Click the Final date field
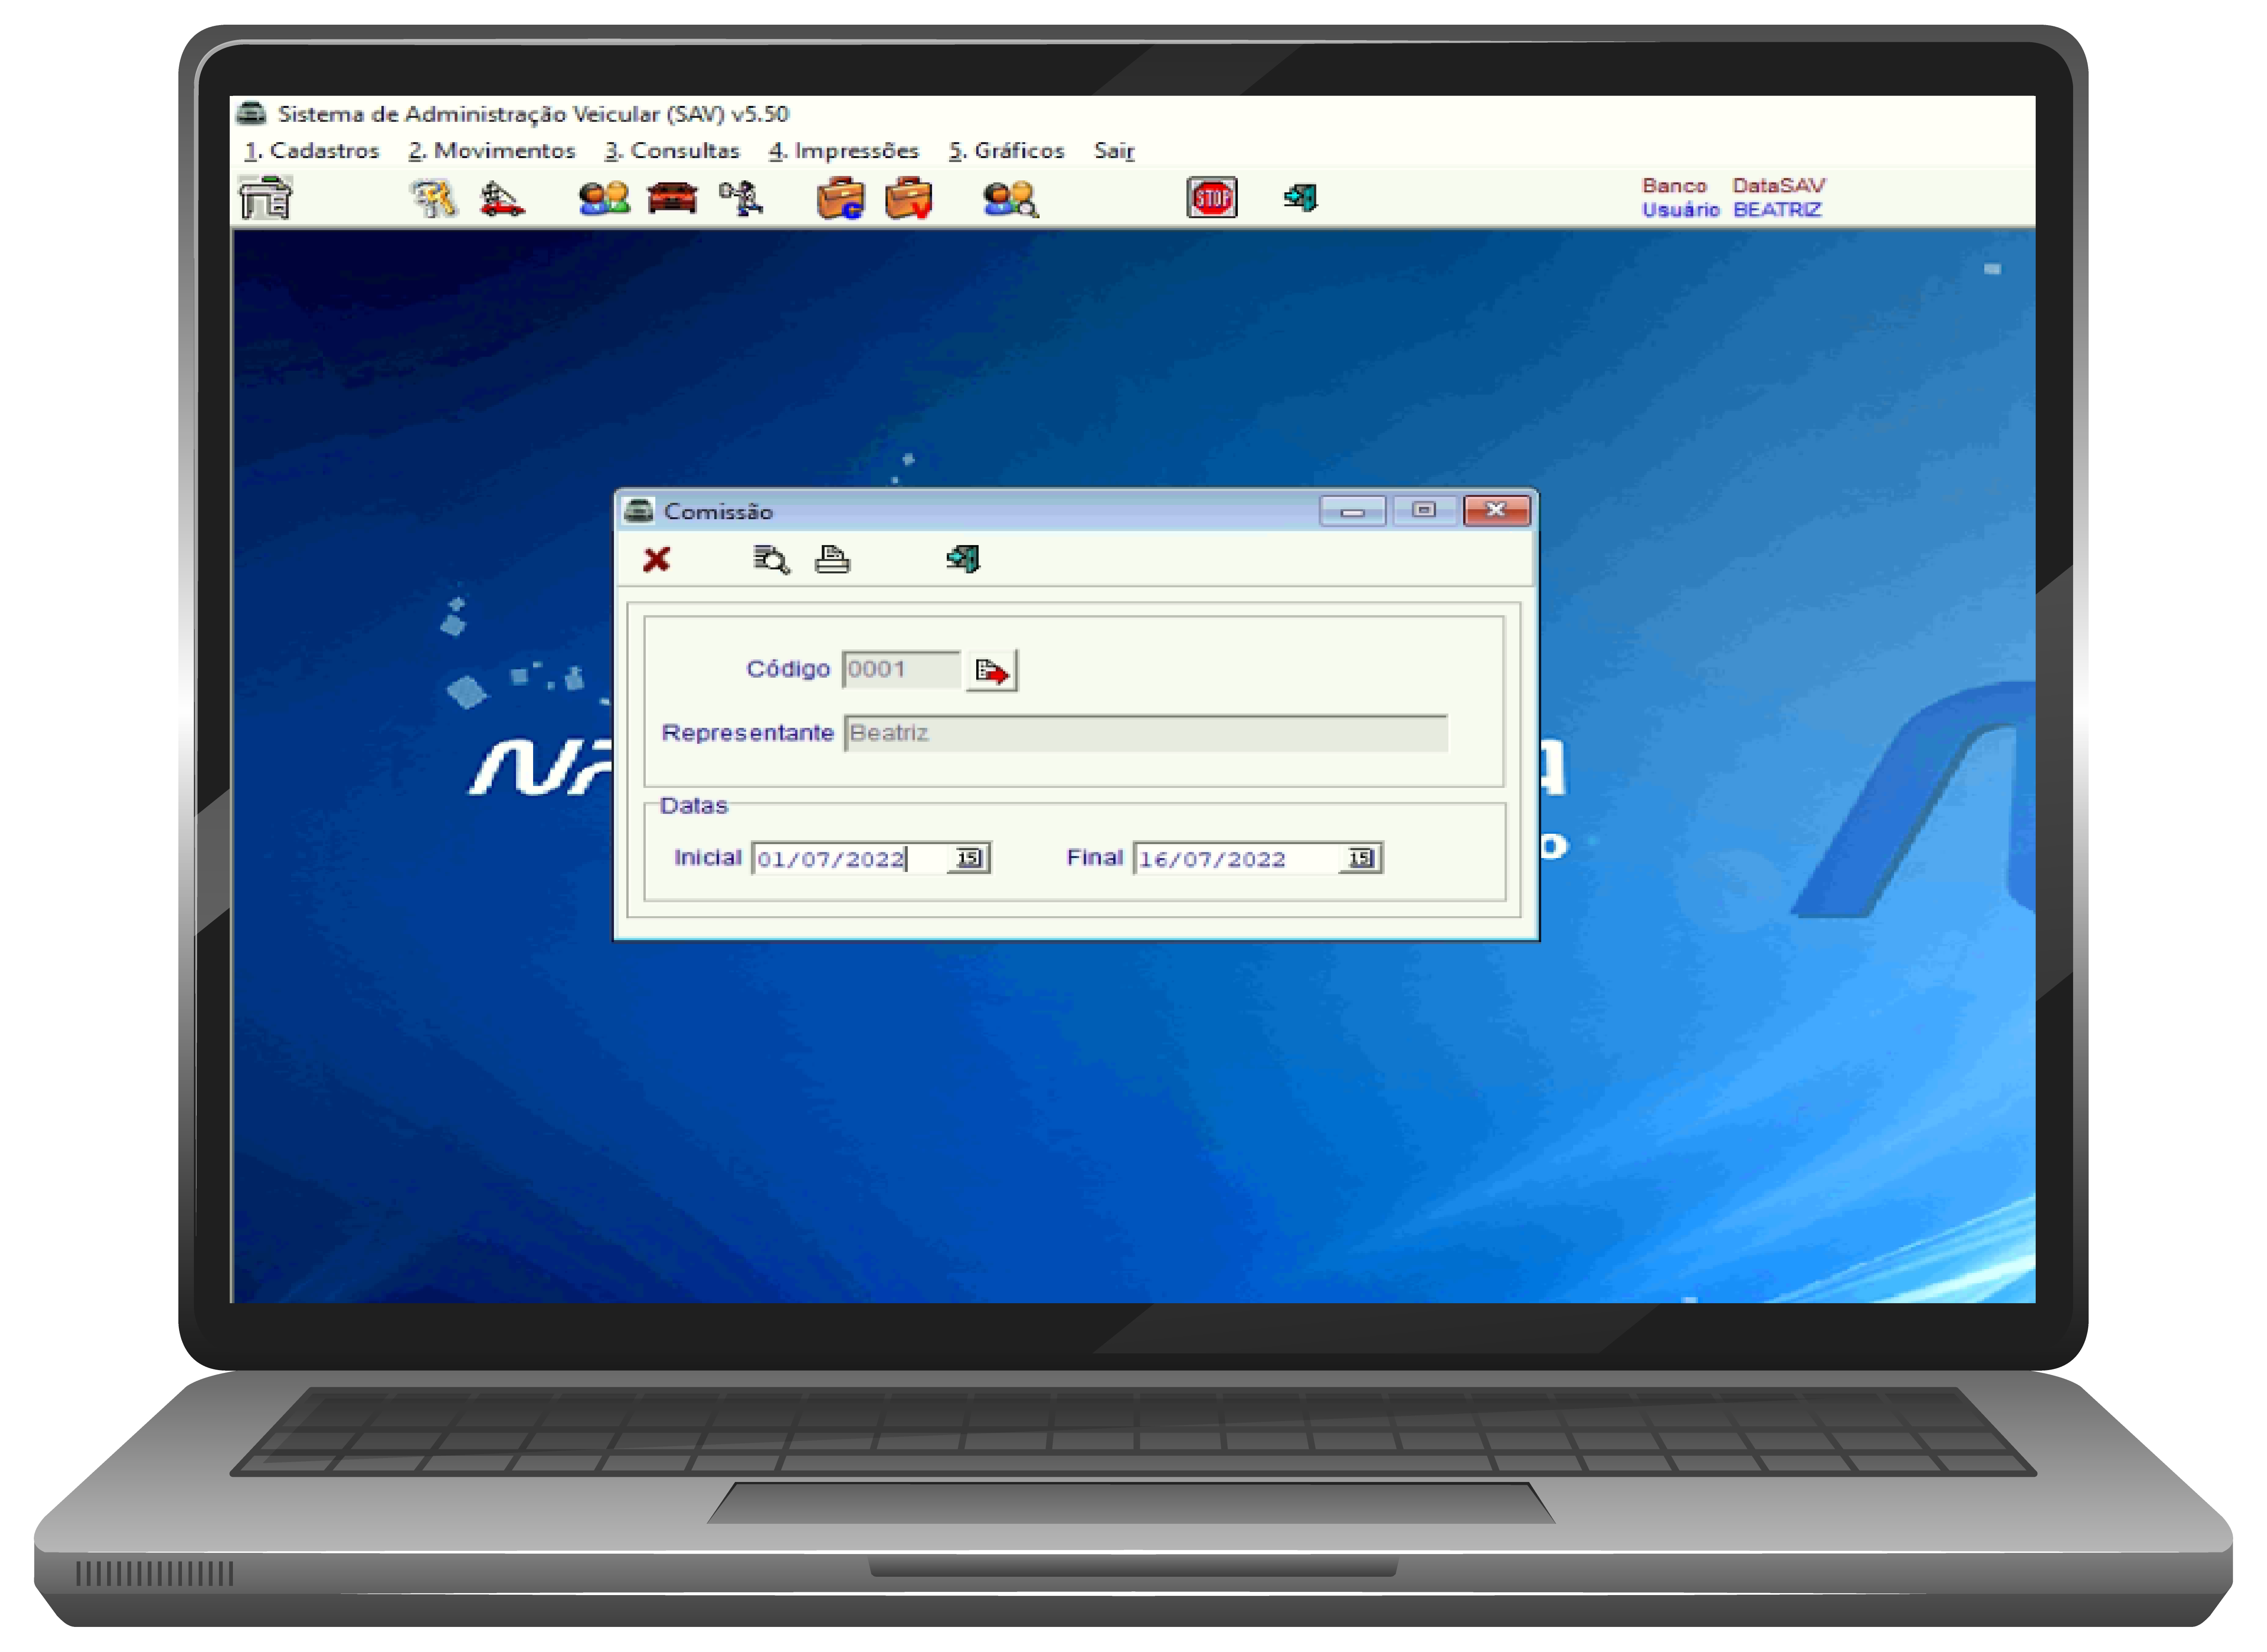The image size is (2267, 1652). tap(1237, 859)
